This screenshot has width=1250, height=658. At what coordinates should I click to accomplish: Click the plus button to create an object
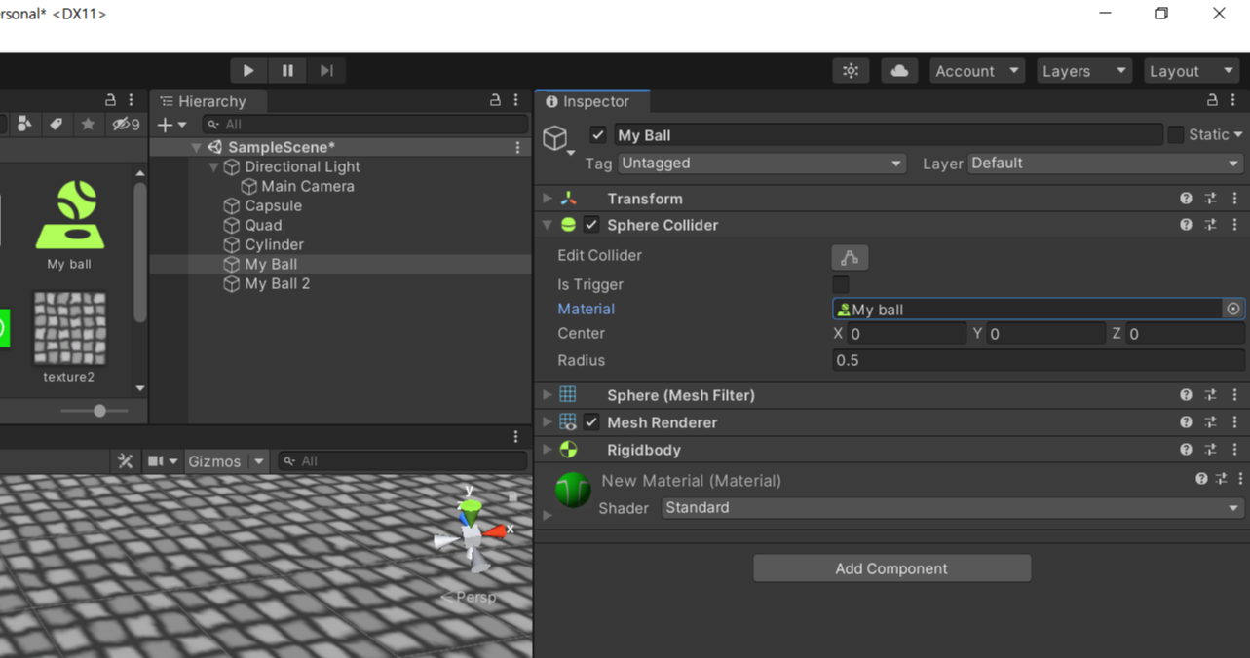[x=171, y=125]
